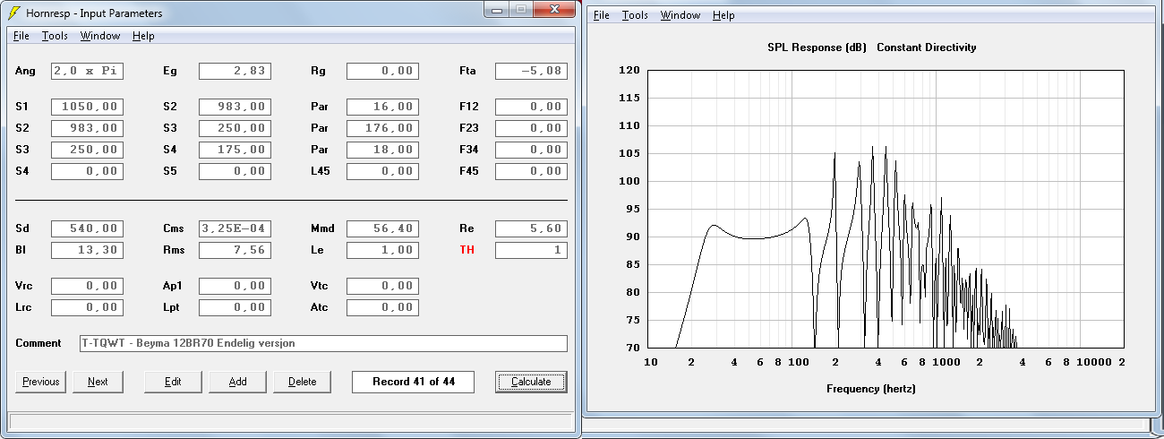Click into the Atc input field

tap(382, 307)
